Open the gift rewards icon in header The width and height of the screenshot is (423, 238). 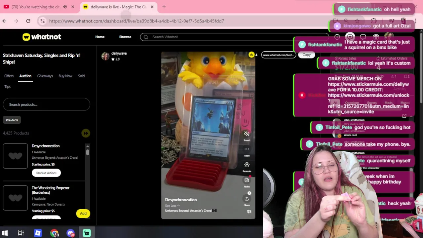pos(376,37)
